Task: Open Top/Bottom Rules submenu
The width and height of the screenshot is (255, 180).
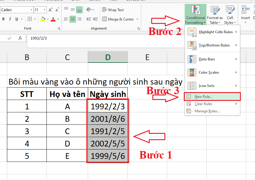Action: tap(212, 45)
